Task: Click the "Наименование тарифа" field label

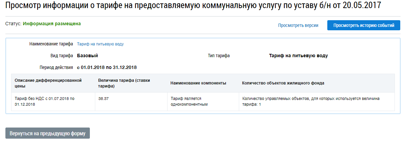Action: click(x=51, y=44)
